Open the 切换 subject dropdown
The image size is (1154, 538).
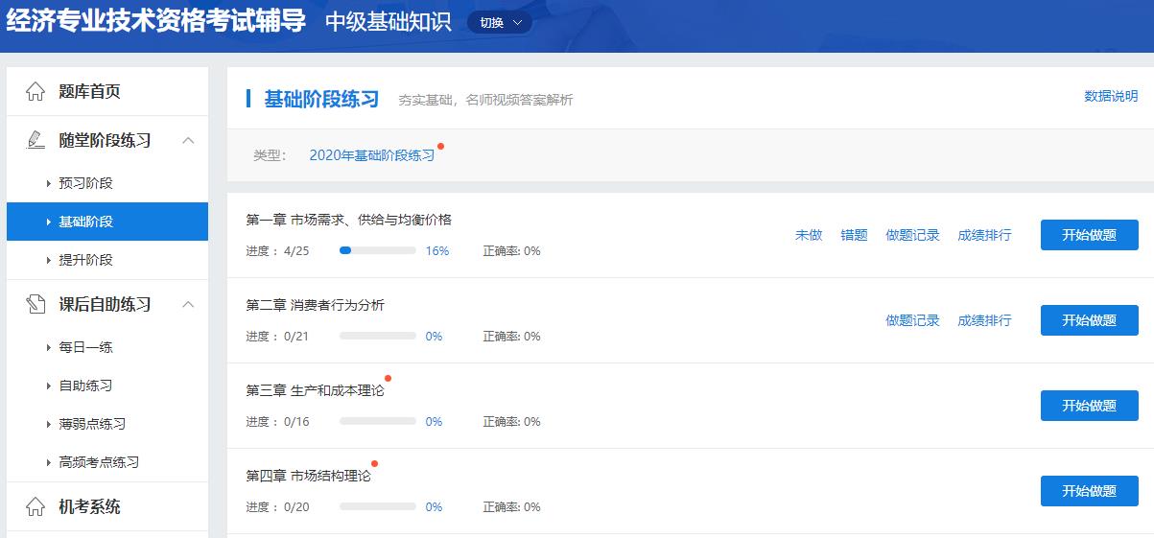[x=500, y=22]
